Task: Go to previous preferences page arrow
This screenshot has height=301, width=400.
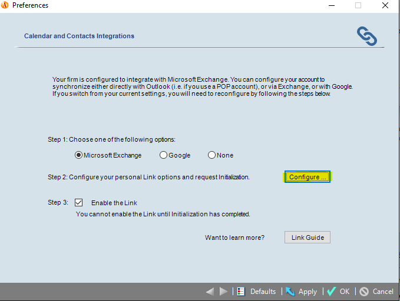Action: pyautogui.click(x=210, y=292)
